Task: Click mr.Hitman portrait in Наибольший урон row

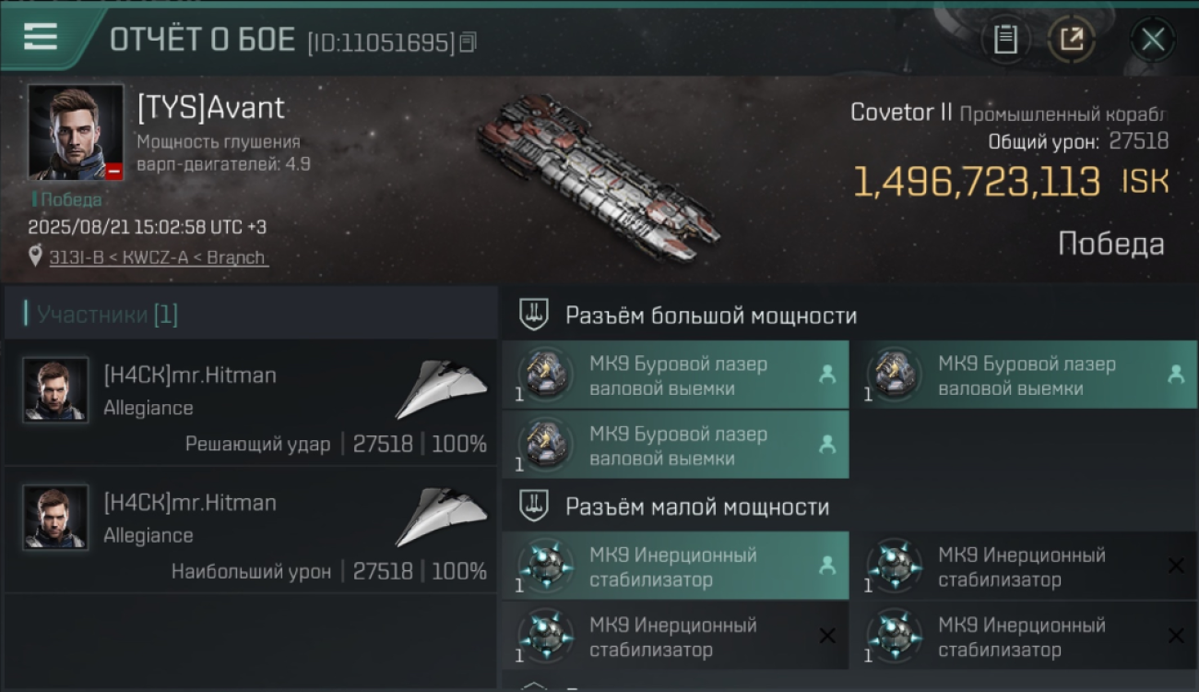Action: (55, 518)
